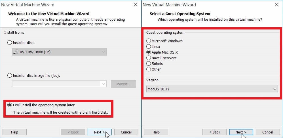Click the DVD drive icon in dropdown

tap(16, 52)
